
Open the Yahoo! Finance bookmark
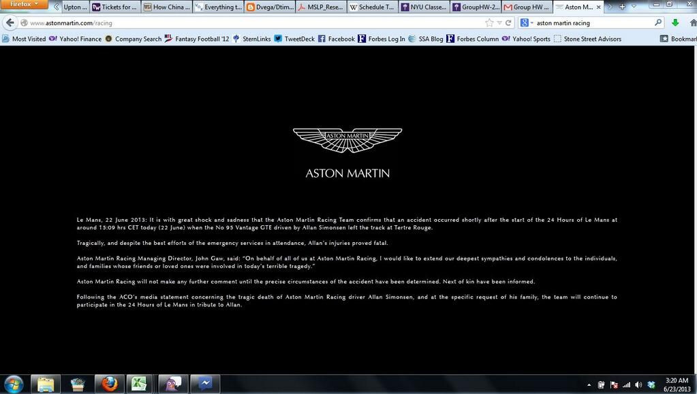point(76,39)
